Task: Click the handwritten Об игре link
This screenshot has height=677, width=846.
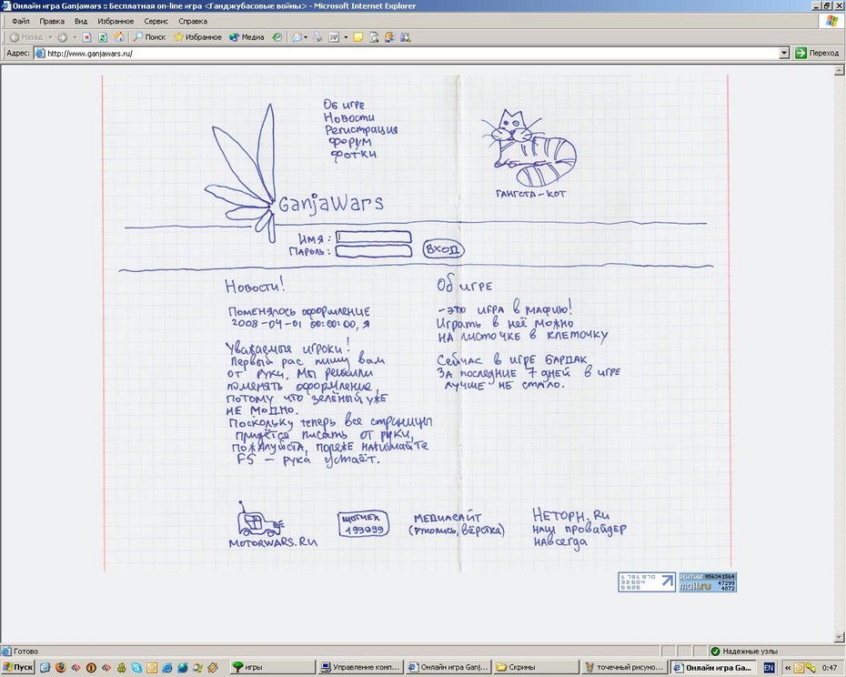Action: click(344, 105)
